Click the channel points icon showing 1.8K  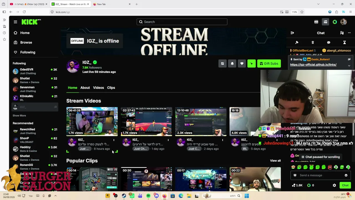click(x=297, y=185)
